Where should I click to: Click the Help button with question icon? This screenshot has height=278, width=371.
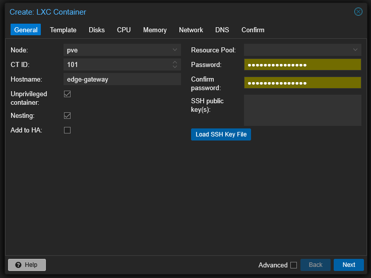[27, 265]
